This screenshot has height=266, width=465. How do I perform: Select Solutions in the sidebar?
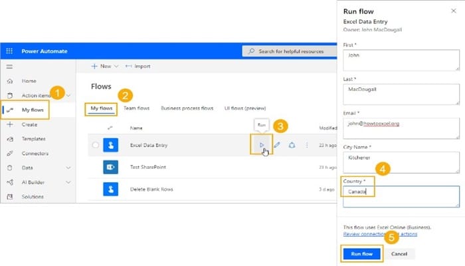pos(33,197)
